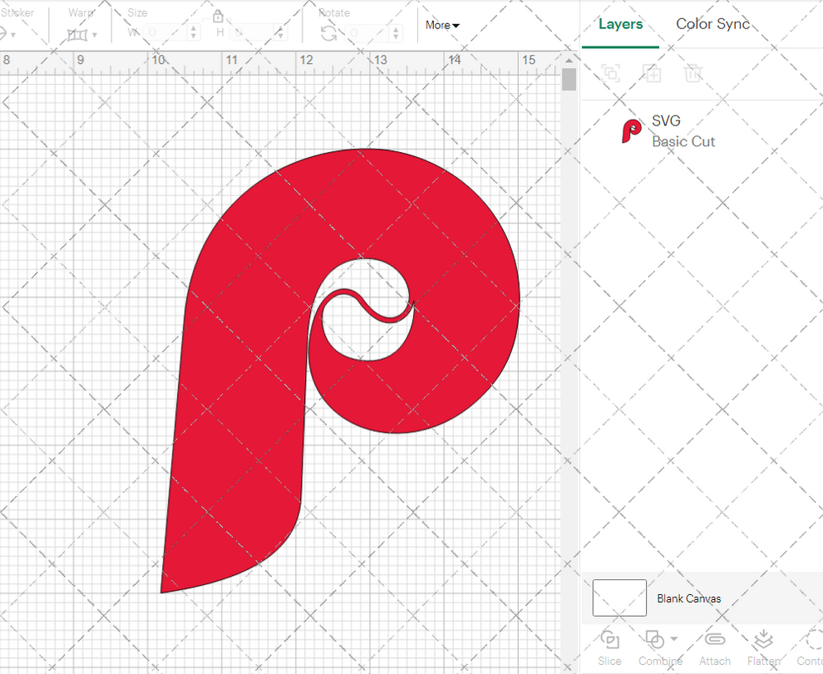Select the SVG Basic Cut layer
The height and width of the screenshot is (674, 823).
click(x=682, y=130)
